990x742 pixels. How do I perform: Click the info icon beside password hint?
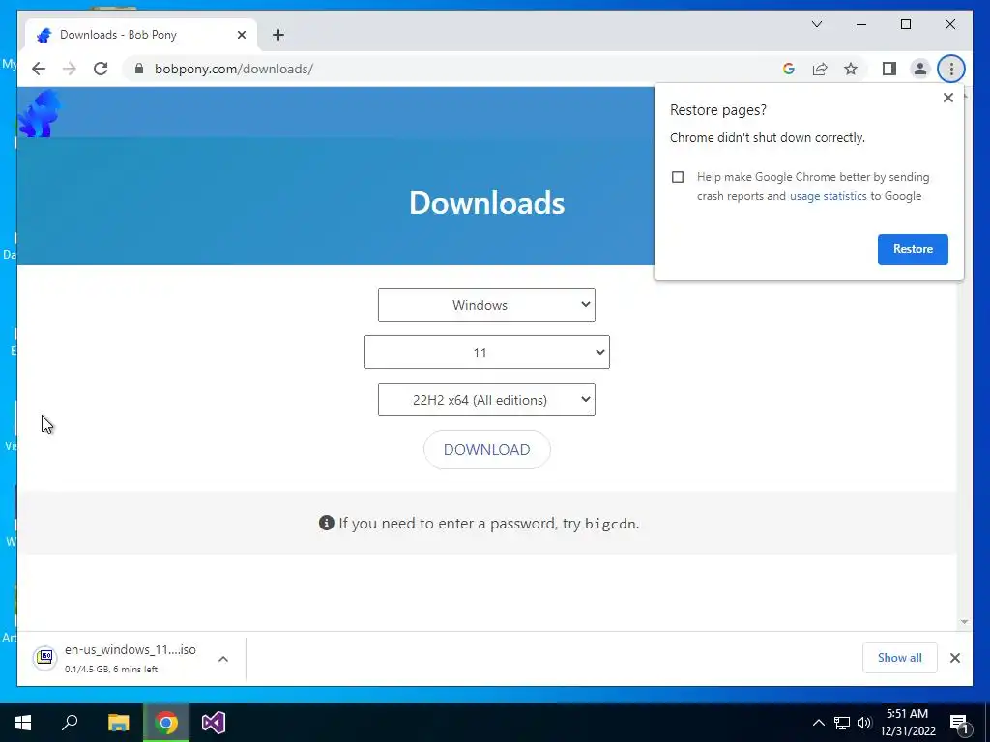click(x=326, y=523)
